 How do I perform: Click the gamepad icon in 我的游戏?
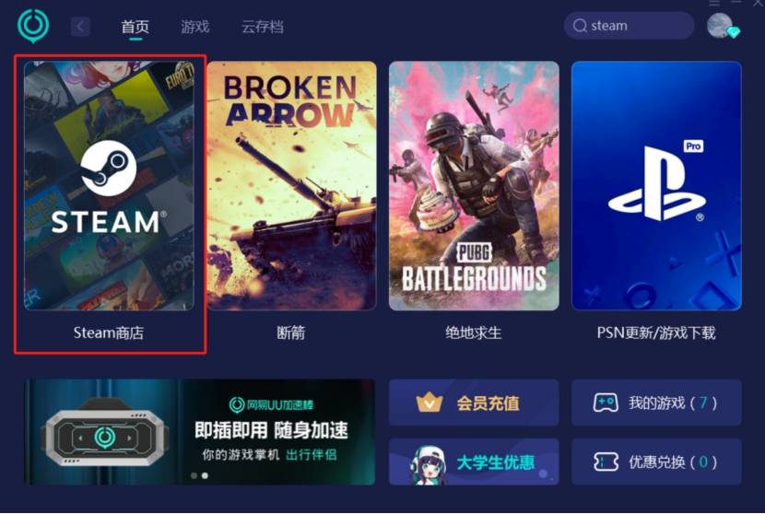coord(606,403)
